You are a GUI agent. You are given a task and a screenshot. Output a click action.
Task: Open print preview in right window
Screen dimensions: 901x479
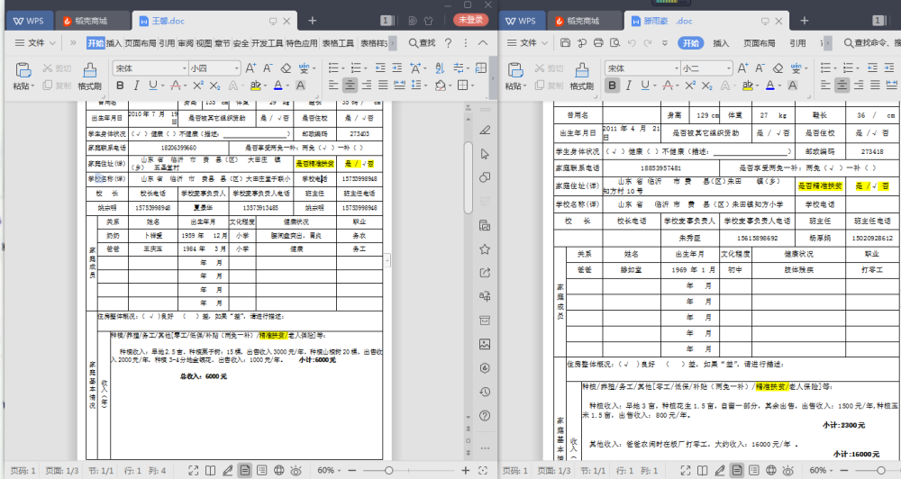click(x=614, y=42)
